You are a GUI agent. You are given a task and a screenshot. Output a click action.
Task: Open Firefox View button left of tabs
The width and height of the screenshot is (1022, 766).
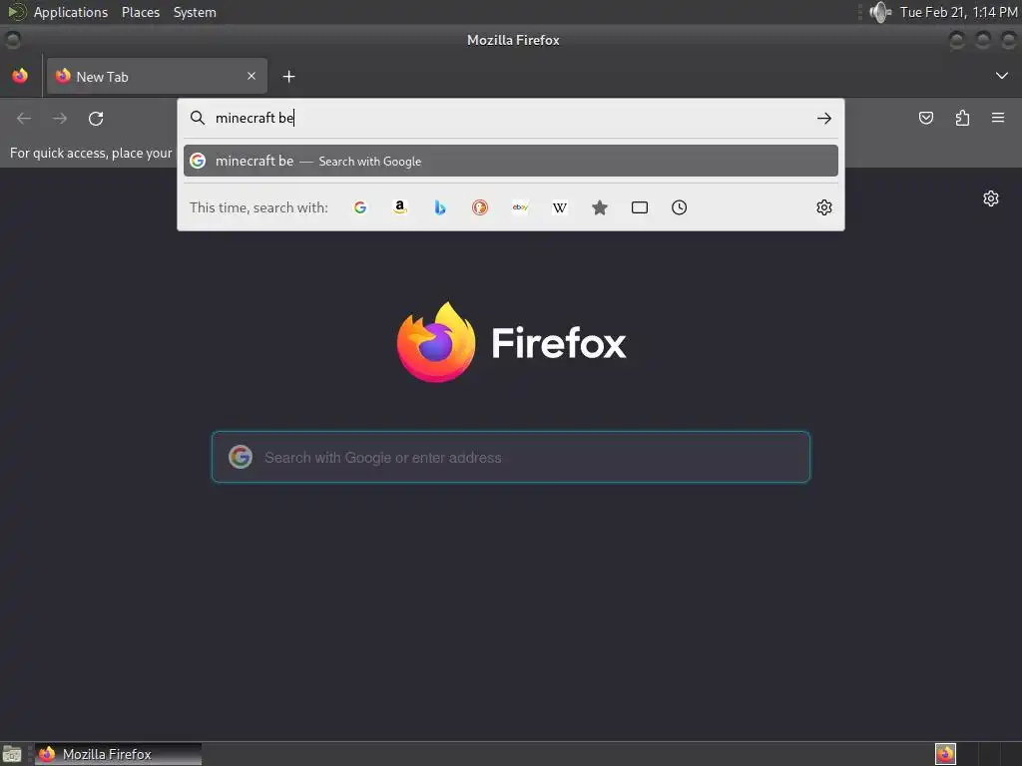(20, 76)
